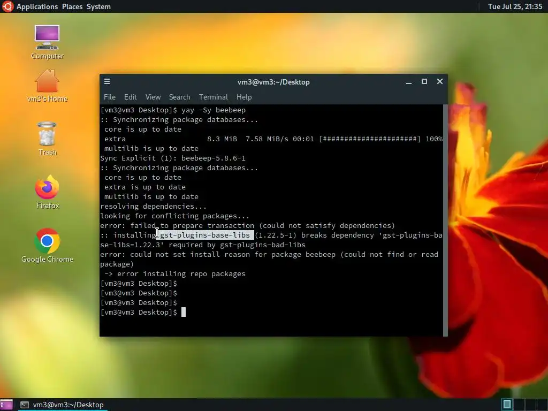Open the File menu in terminal
Image resolution: width=548 pixels, height=411 pixels.
pyautogui.click(x=109, y=97)
